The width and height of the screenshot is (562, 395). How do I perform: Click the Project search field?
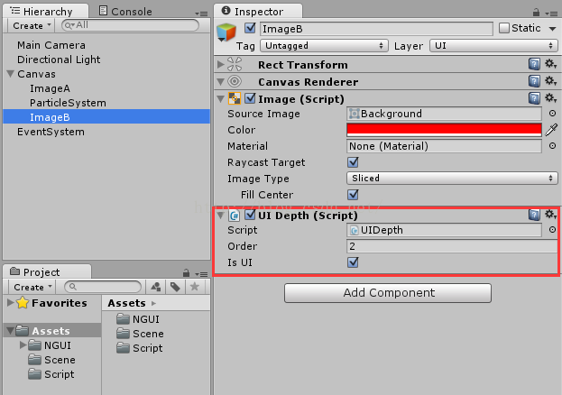coord(103,287)
